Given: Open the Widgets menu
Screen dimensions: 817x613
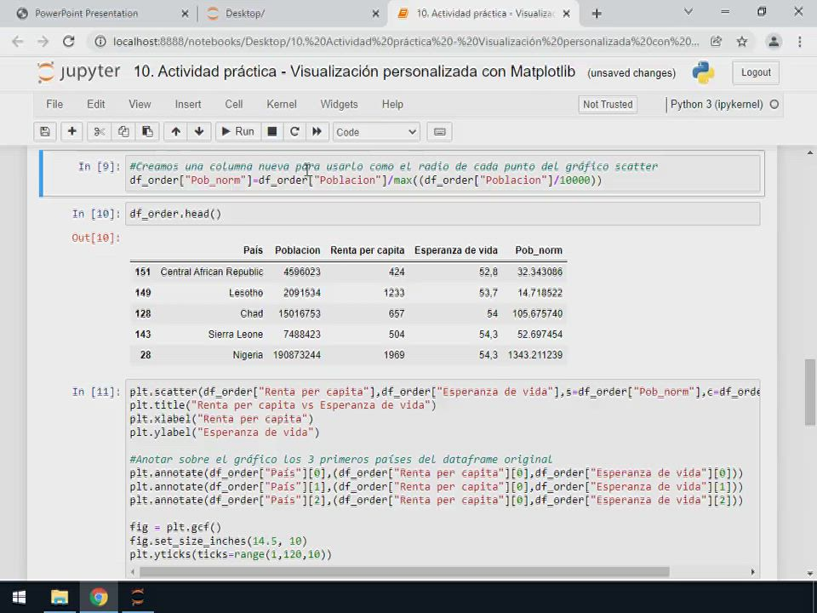Looking at the screenshot, I should point(339,104).
